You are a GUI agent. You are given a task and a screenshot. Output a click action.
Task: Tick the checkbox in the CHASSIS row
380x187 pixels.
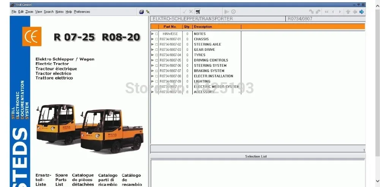click(157, 39)
